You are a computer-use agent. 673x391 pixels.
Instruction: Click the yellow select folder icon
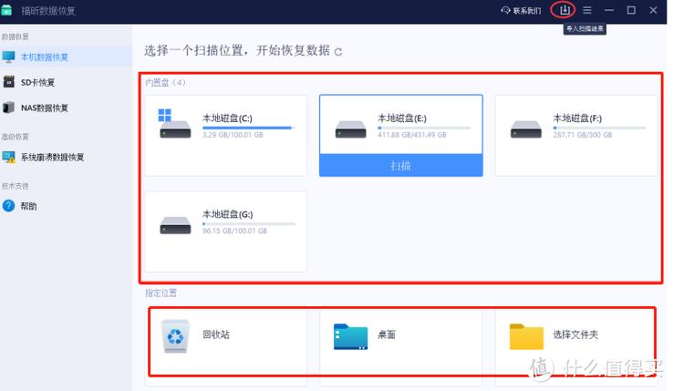tap(526, 337)
